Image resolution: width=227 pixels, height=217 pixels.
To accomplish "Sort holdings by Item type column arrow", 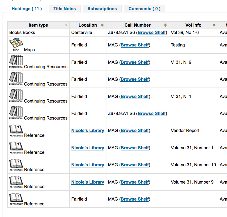I will tap(66, 25).
